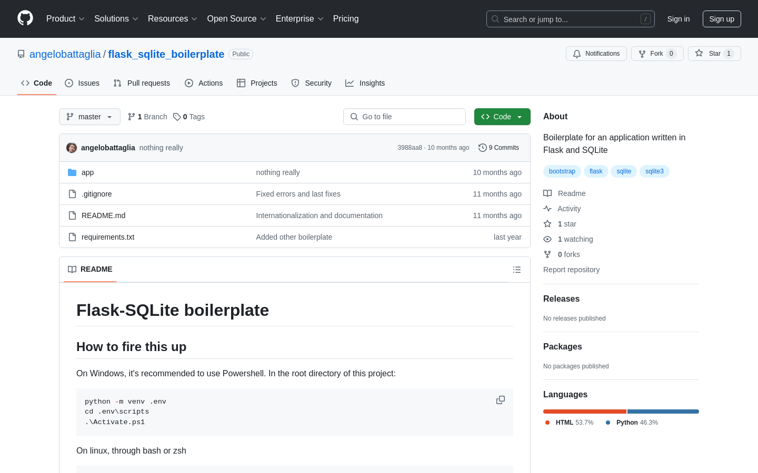This screenshot has height=473, width=758.
Task: Click the README book icon in file header
Action: coord(72,269)
